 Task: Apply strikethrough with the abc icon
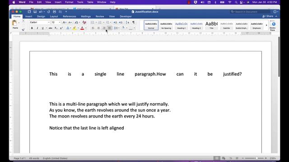point(50,28)
